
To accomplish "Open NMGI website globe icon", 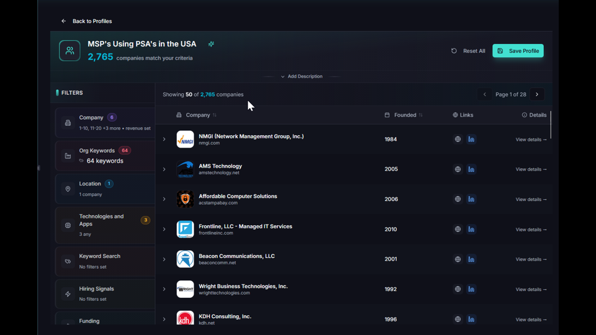I will click(458, 140).
